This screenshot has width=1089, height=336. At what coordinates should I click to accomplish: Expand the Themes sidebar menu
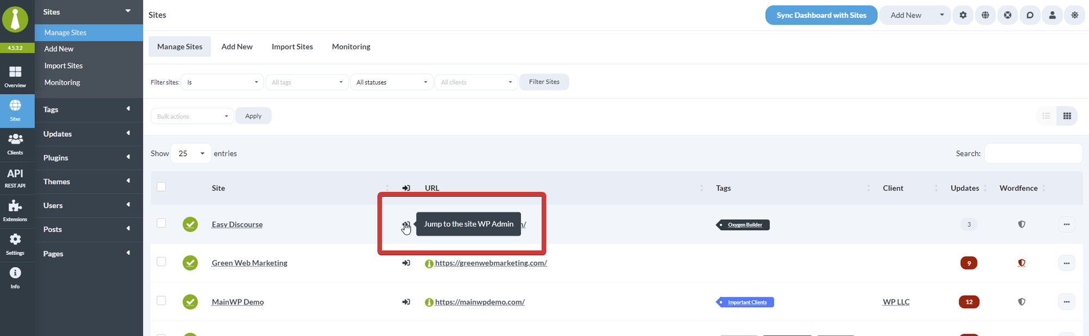[89, 182]
